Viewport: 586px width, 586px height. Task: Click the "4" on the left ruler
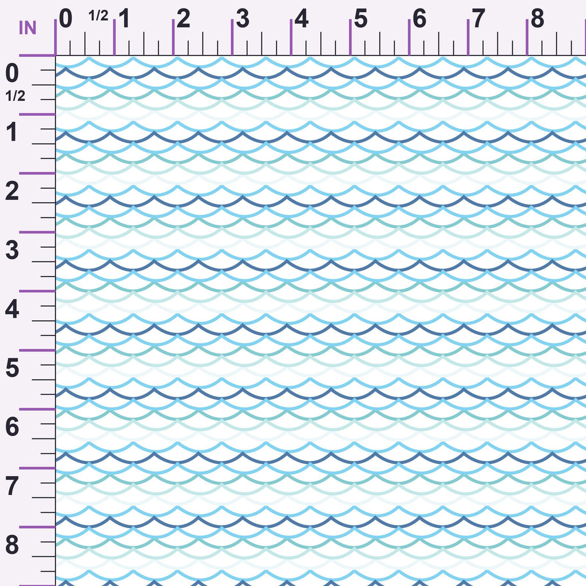[12, 310]
